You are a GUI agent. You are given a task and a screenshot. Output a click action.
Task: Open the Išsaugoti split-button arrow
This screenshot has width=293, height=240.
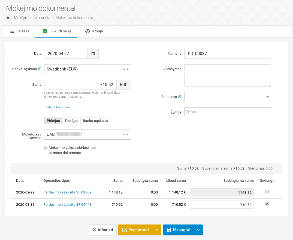coord(198,230)
